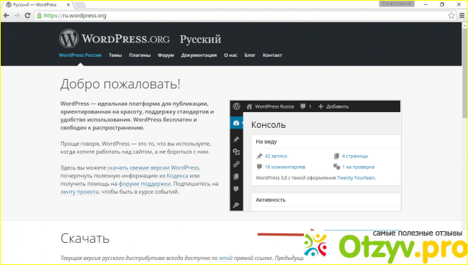Click the plus icon beside Добавить
This screenshot has width=468, height=265.
tap(321, 106)
